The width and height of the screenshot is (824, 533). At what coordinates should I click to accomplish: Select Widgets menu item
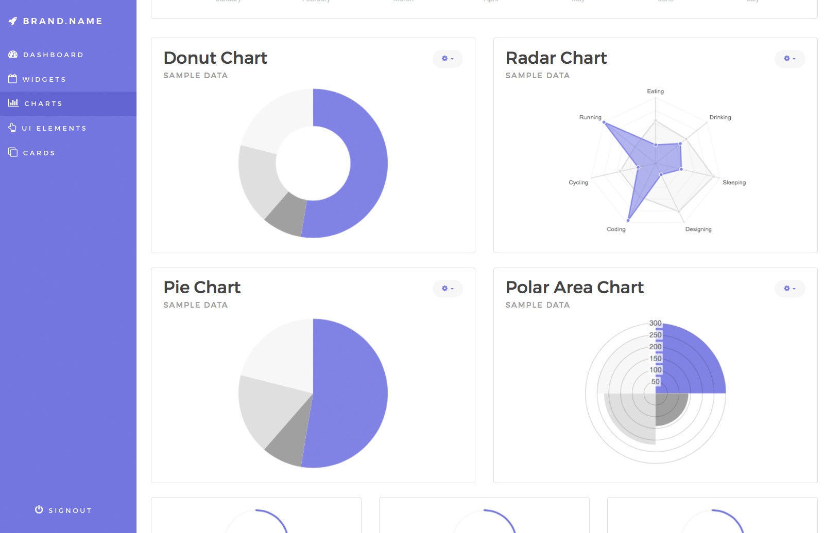pyautogui.click(x=44, y=80)
